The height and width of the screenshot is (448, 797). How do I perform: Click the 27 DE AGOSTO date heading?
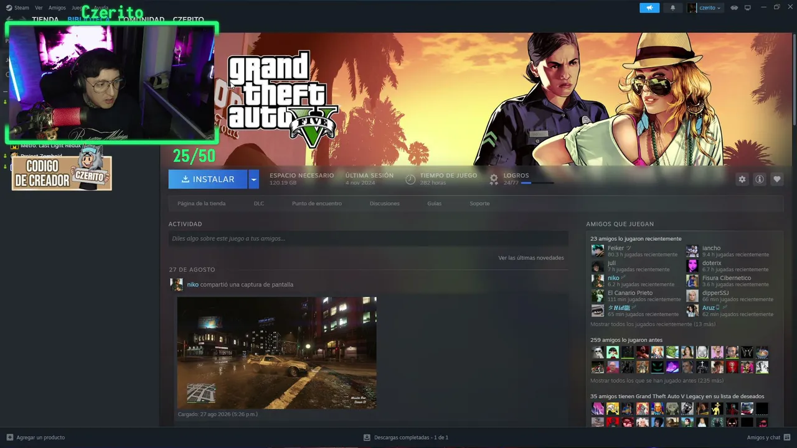tap(192, 269)
